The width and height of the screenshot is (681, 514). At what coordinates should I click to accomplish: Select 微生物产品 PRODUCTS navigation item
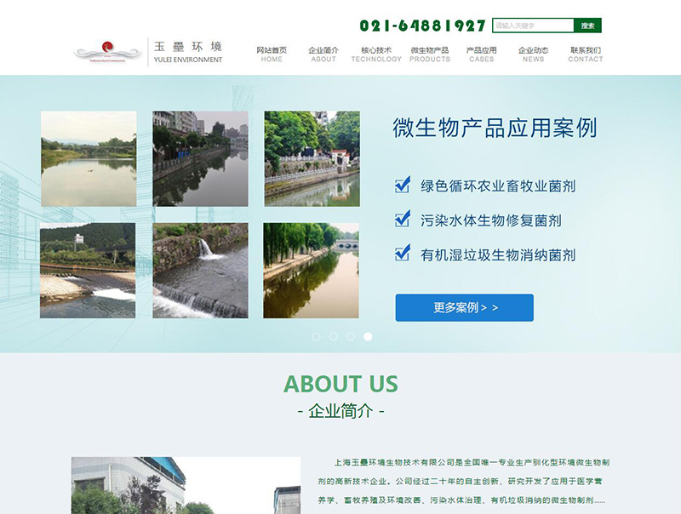point(430,54)
